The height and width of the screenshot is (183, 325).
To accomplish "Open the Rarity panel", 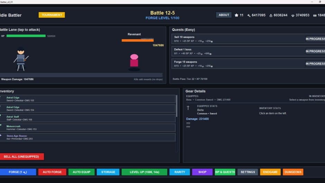I will [179, 172].
